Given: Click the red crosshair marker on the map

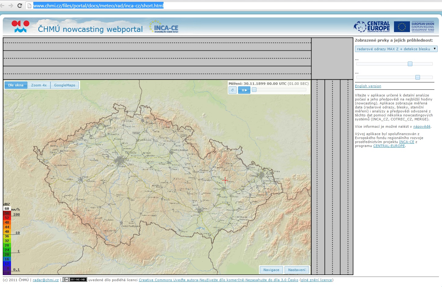Looking at the screenshot, I should [225, 180].
